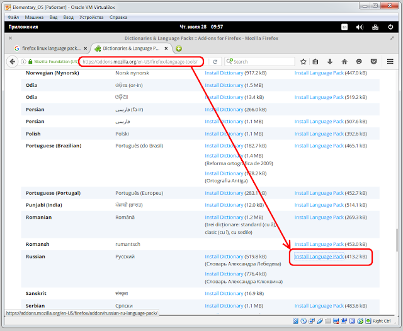Open the Справка menu
The width and height of the screenshot is (403, 331).
118,17
